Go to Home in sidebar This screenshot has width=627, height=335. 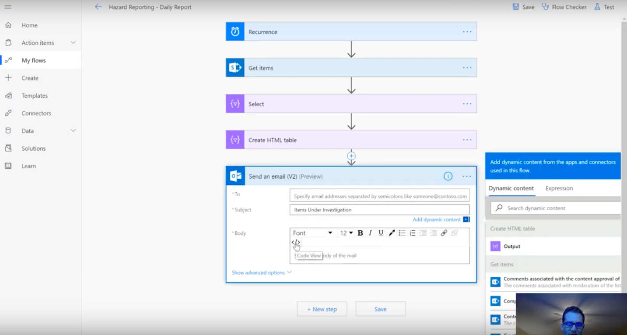click(x=40, y=25)
